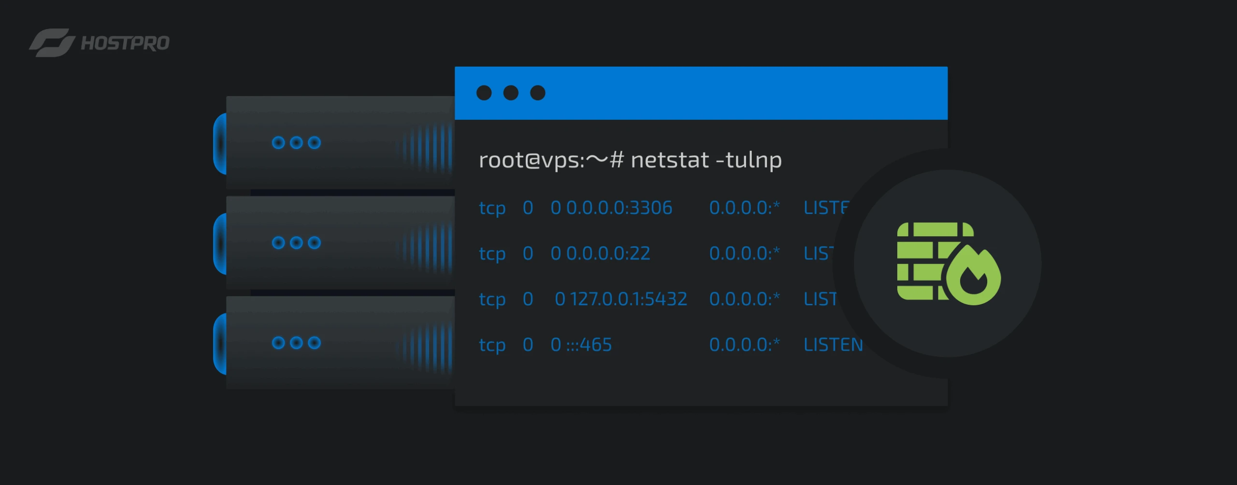
Task: Click the middle LED on the top server
Action: pos(296,143)
